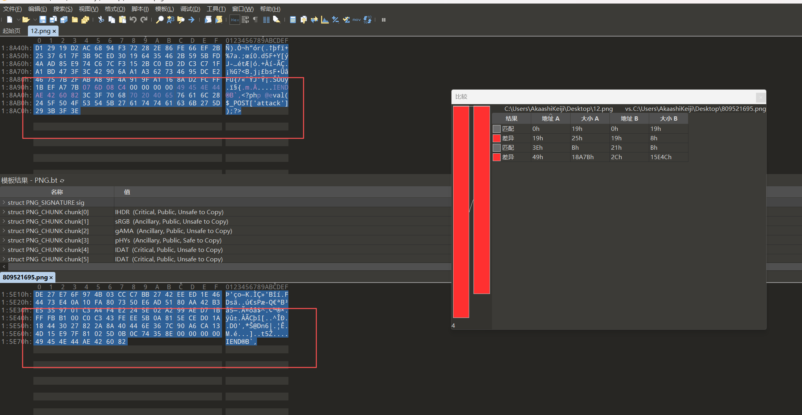
Task: Toggle column mode in the toolbar
Action: tap(266, 20)
